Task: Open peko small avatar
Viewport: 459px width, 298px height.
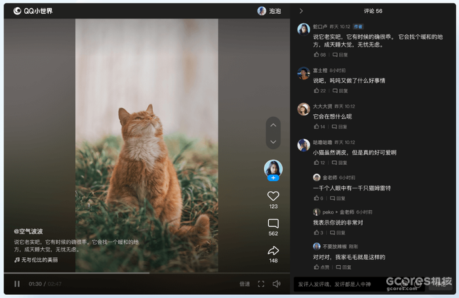Action: pos(317,212)
